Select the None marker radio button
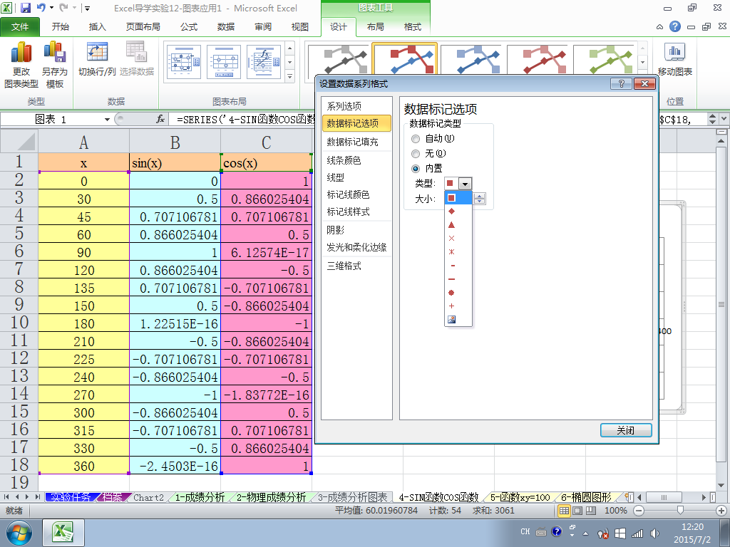730x547 pixels. (416, 154)
